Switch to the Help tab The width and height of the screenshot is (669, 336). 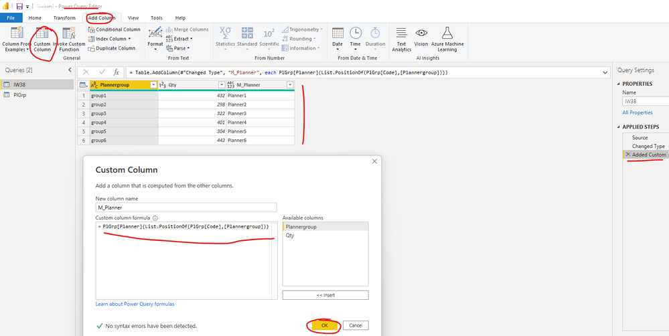point(181,18)
